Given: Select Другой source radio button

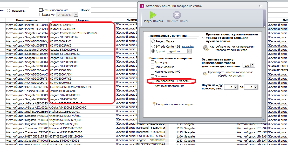Looking at the screenshot, I should [x=153, y=51].
